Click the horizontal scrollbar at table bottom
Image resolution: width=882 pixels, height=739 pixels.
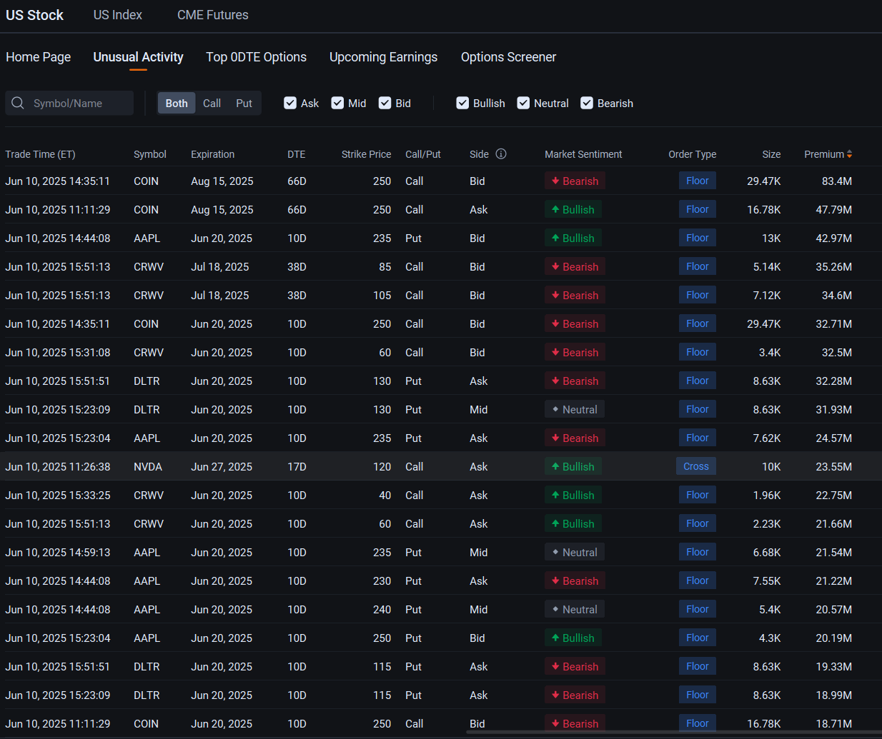[673, 732]
